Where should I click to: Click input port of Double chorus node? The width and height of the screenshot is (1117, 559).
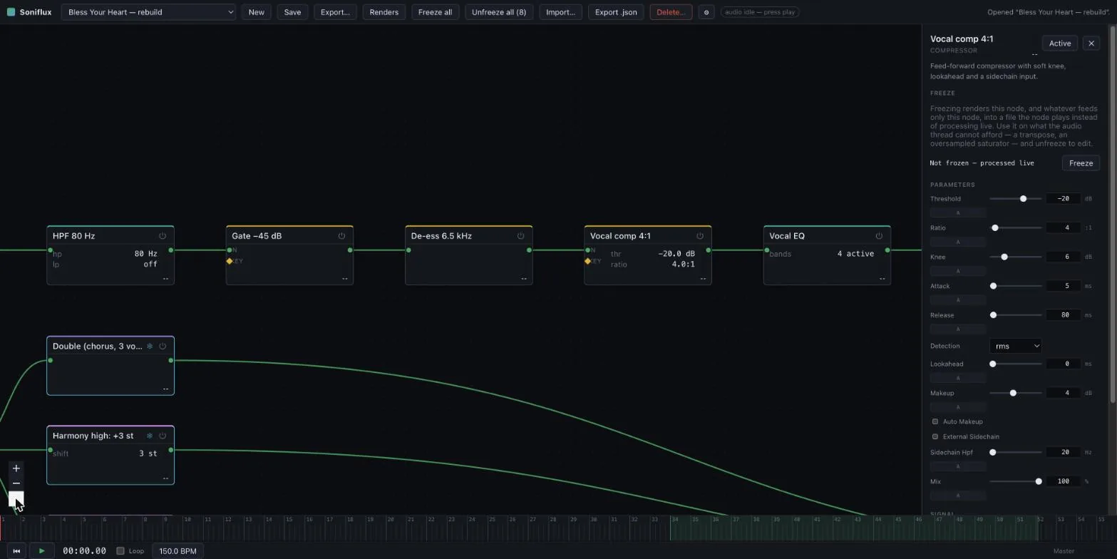pos(50,361)
